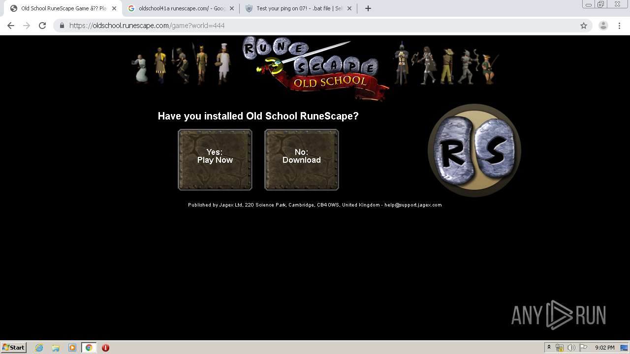Click the RuneScape Old School banner logo
The image size is (630, 354).
click(x=316, y=68)
